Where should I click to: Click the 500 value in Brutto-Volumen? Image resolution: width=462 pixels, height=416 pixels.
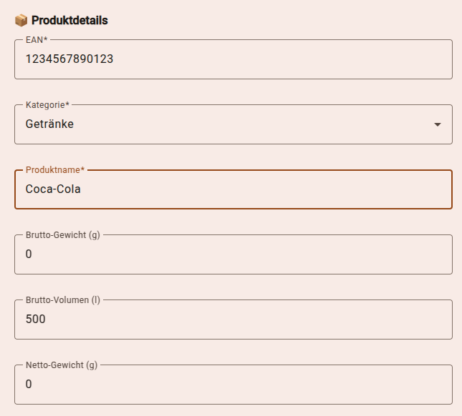pos(35,320)
